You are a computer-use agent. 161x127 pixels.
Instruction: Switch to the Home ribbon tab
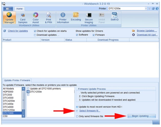[x=19, y=8]
